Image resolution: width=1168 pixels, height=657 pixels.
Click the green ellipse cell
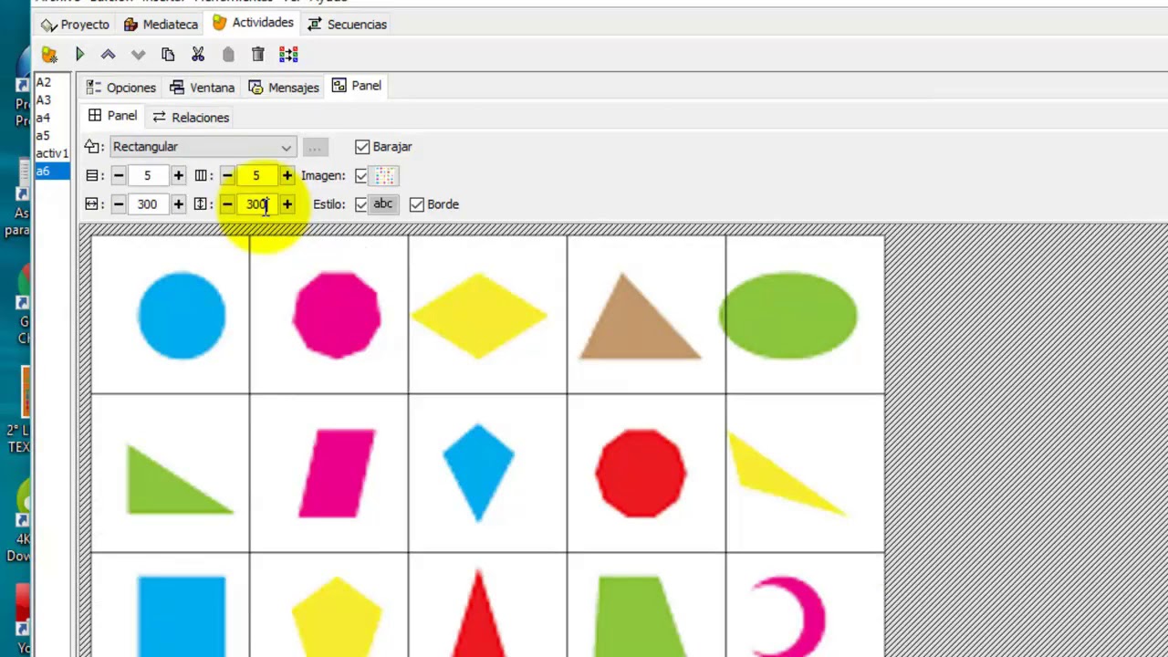pyautogui.click(x=805, y=315)
